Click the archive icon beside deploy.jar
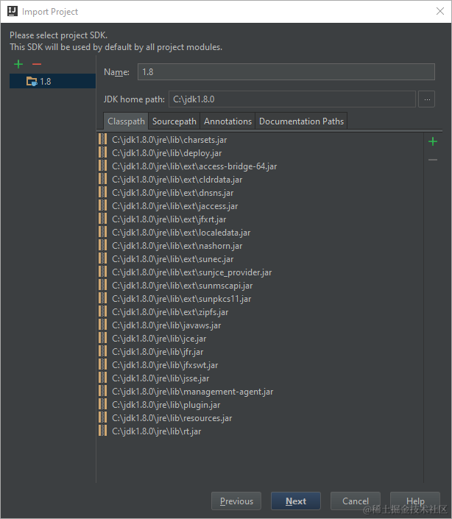 pyautogui.click(x=102, y=152)
